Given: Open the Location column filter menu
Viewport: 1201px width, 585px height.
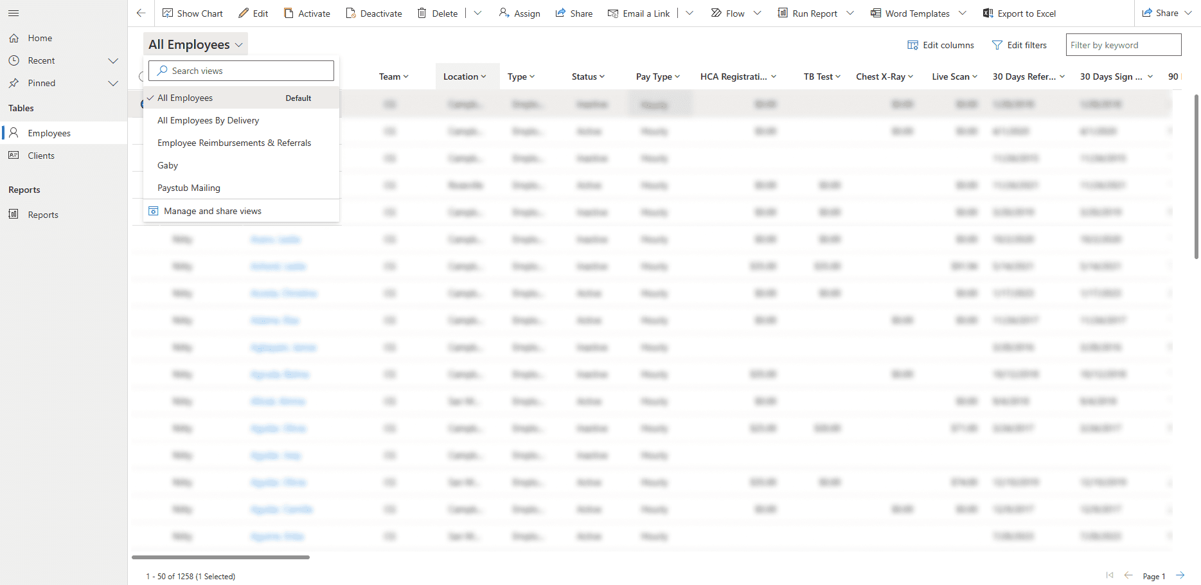Looking at the screenshot, I should (x=486, y=76).
